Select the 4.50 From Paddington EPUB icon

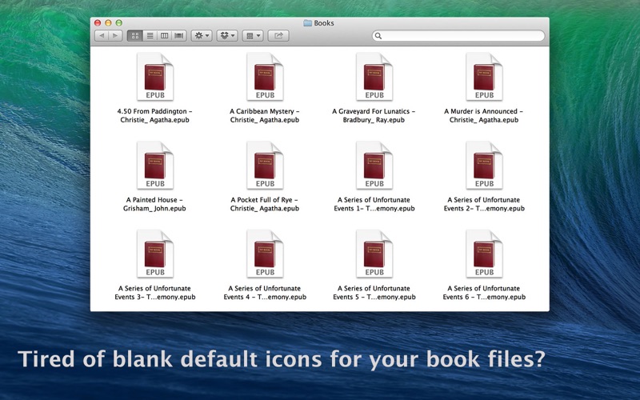[155, 77]
